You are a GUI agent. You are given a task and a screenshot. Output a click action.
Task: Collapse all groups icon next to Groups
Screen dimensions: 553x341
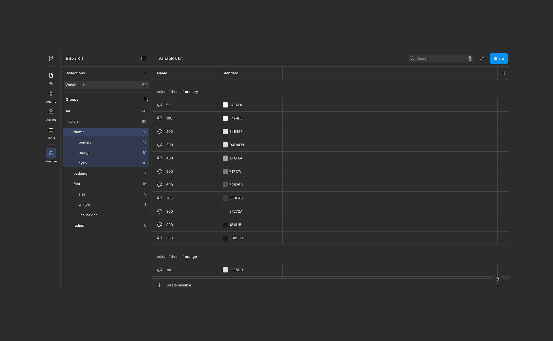pos(145,99)
